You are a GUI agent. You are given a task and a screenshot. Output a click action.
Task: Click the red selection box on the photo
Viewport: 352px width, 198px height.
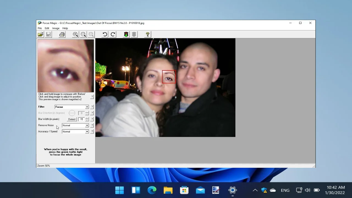(x=169, y=77)
